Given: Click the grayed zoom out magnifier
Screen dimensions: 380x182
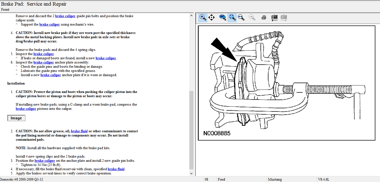Looking at the screenshot, I should point(252,17).
